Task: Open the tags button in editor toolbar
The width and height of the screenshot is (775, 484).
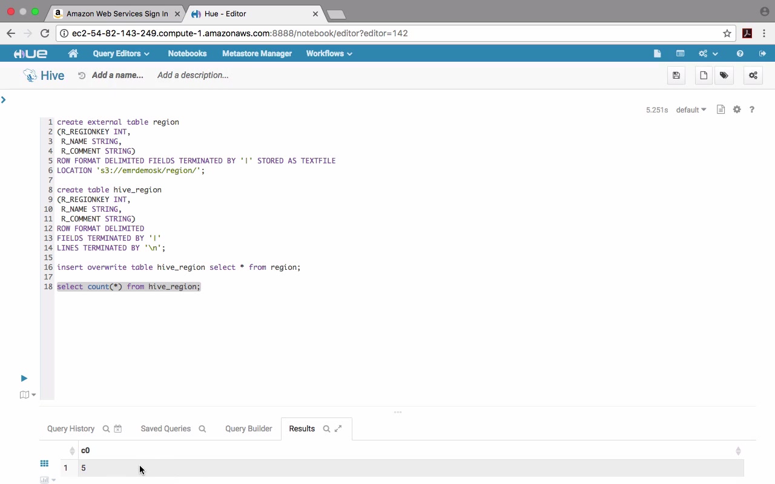Action: click(x=724, y=76)
